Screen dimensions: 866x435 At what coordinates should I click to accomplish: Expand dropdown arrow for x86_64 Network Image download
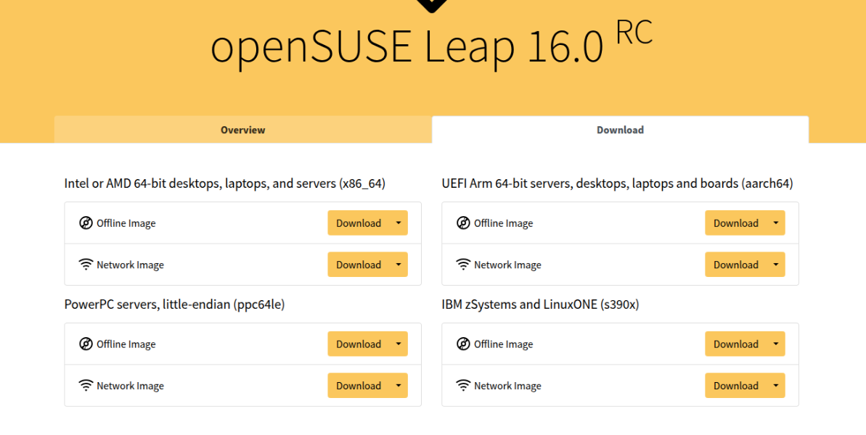tap(399, 265)
